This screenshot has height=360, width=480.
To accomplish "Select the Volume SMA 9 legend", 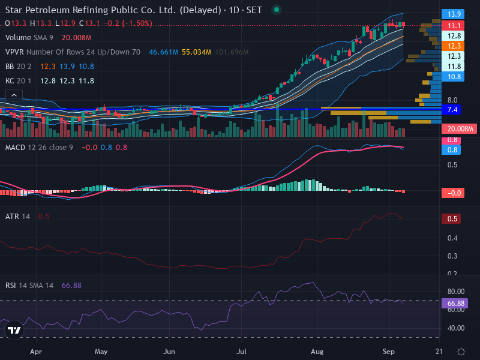I will coord(29,38).
